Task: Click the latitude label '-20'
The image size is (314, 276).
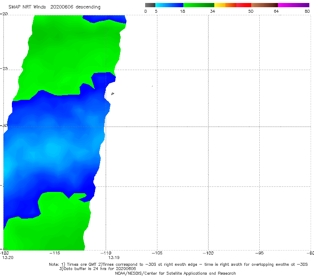Action: point(4,14)
